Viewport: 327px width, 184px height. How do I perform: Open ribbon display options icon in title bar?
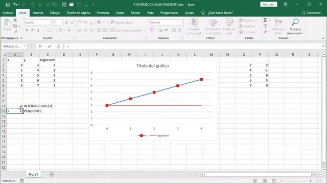(286, 5)
